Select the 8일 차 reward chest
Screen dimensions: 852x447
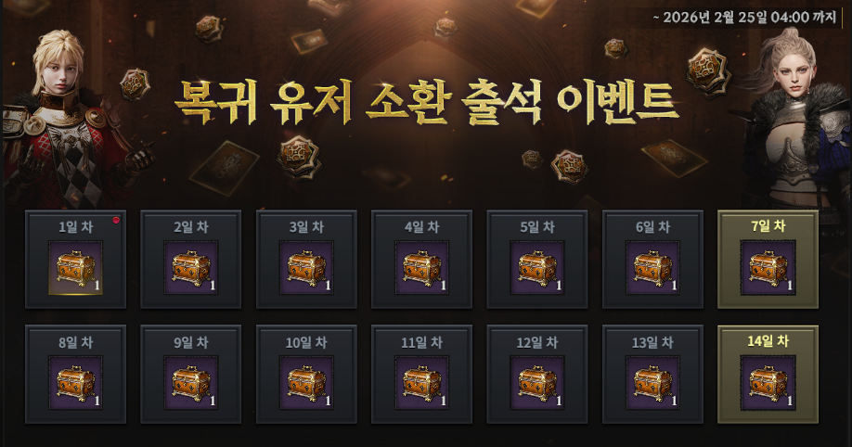click(75, 383)
